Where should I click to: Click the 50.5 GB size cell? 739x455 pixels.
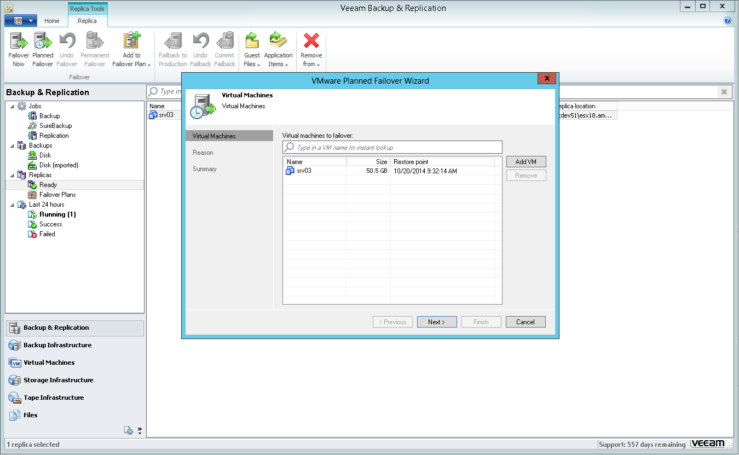coord(377,171)
